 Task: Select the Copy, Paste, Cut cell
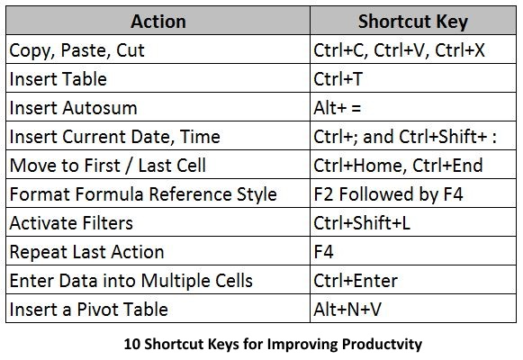click(158, 49)
